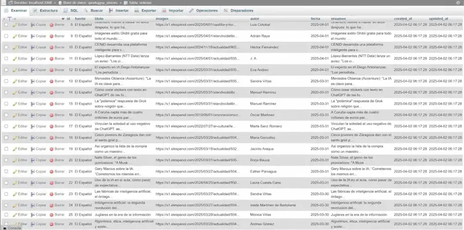The width and height of the screenshot is (464, 230).
Task: Click the updated_at column header
Action: pyautogui.click(x=439, y=19)
